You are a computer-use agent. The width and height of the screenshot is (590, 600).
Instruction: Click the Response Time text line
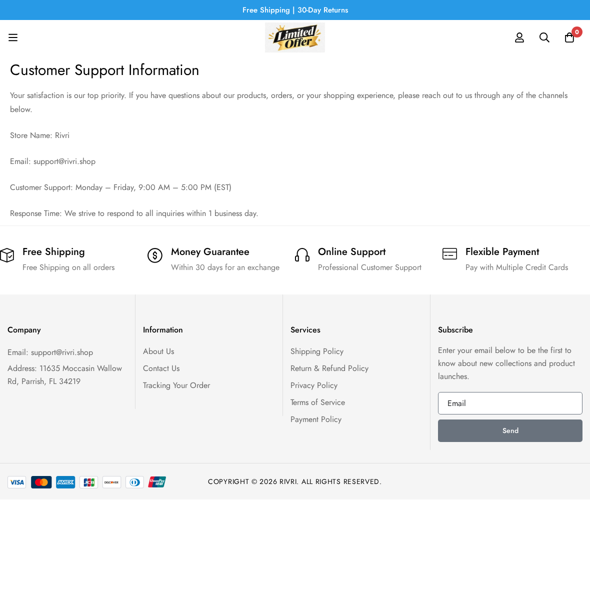134,213
